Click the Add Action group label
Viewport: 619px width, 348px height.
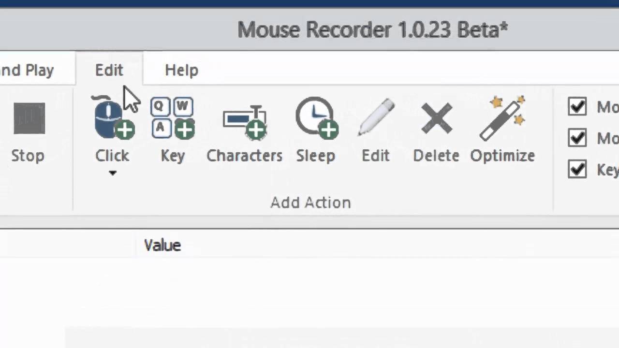310,203
